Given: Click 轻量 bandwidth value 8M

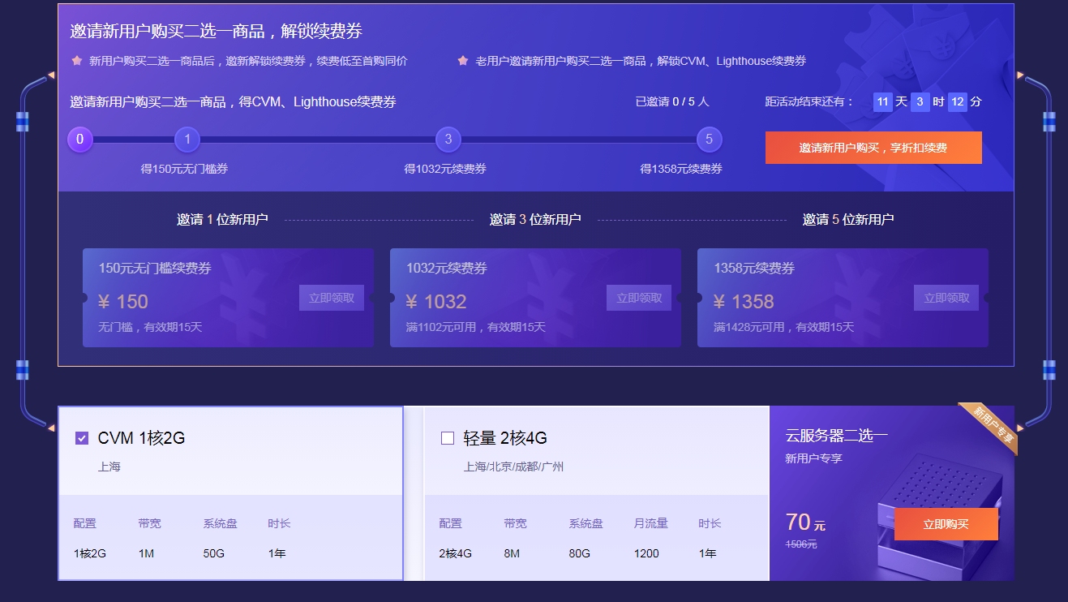Looking at the screenshot, I should point(513,553).
